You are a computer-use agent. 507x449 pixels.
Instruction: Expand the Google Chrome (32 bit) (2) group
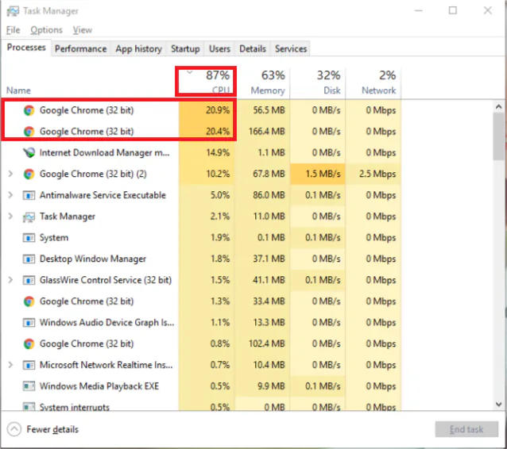[10, 174]
